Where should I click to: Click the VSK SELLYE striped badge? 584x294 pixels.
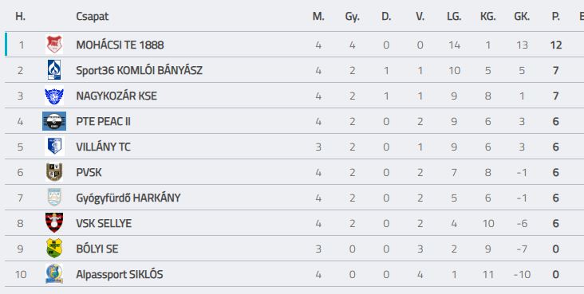click(x=54, y=222)
